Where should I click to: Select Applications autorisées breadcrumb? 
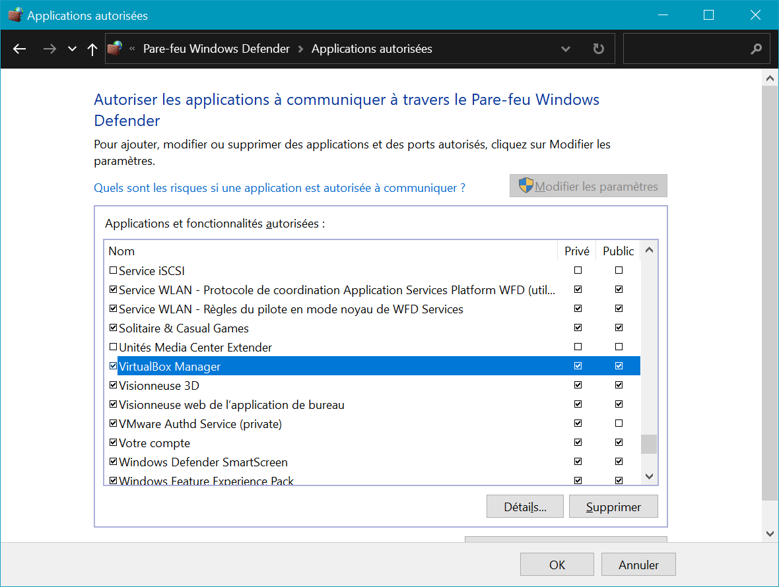pyautogui.click(x=372, y=49)
